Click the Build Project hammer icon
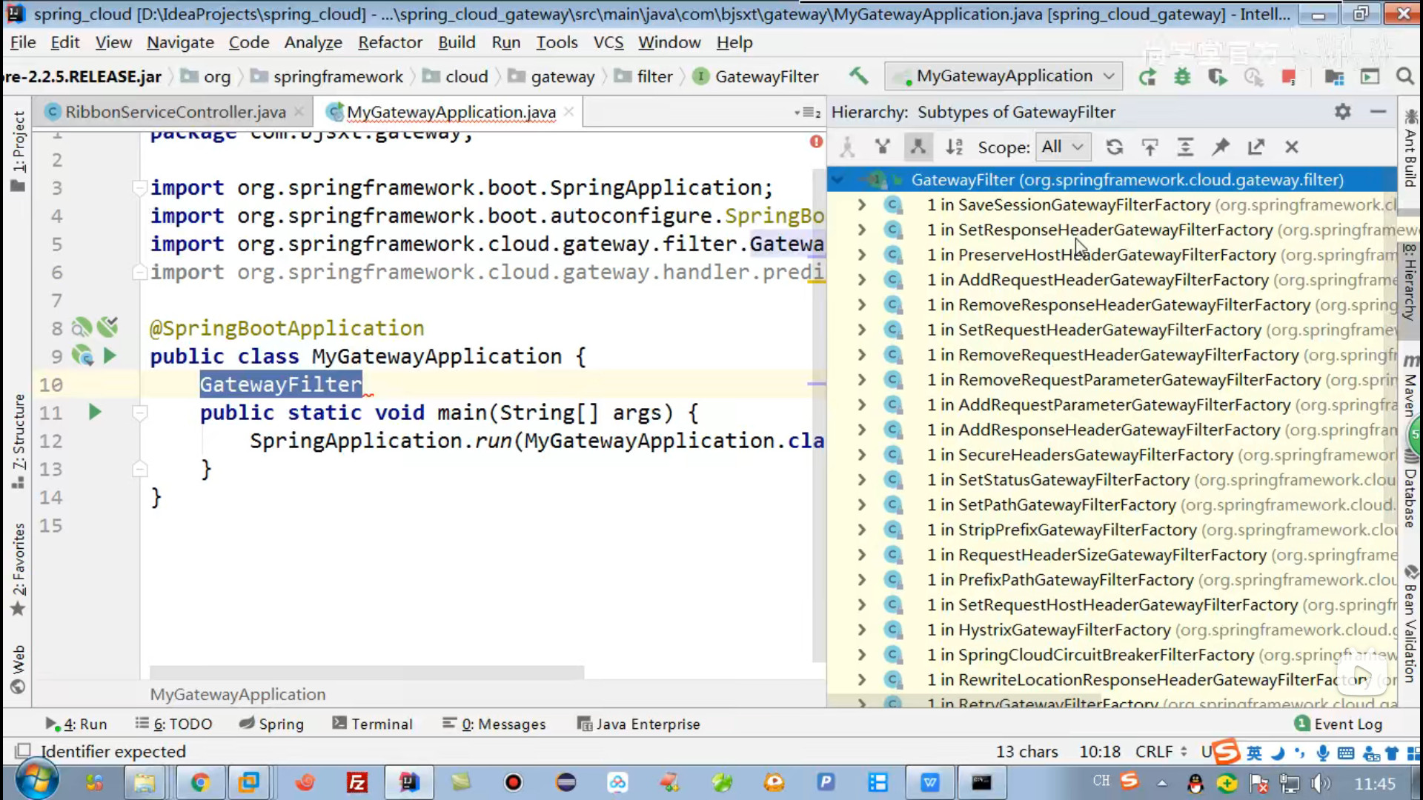 point(858,76)
